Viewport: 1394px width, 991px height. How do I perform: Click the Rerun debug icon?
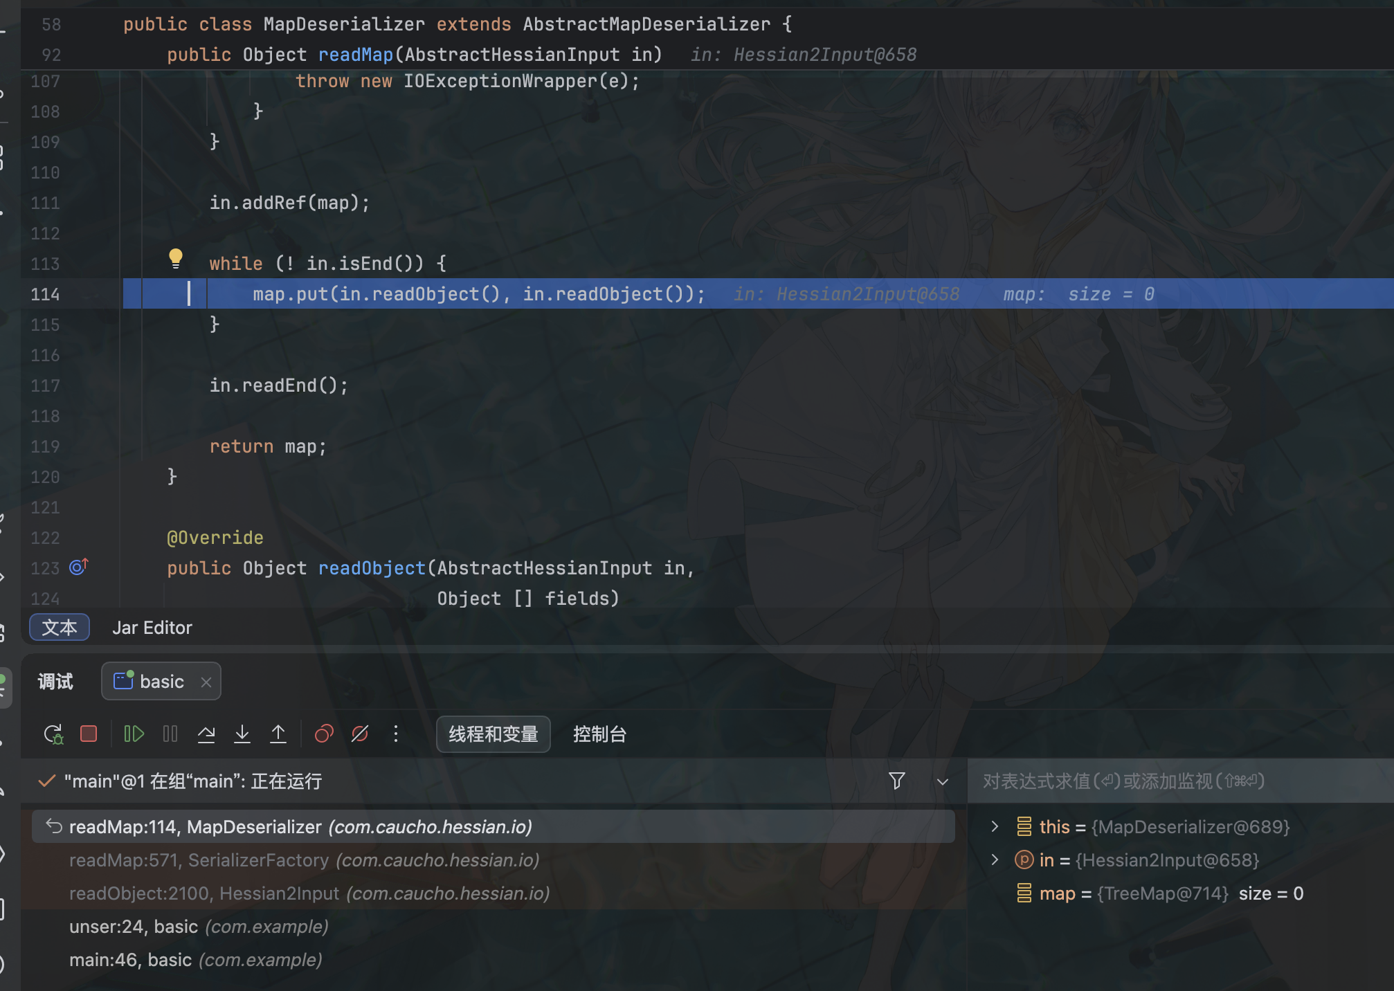[x=53, y=734]
